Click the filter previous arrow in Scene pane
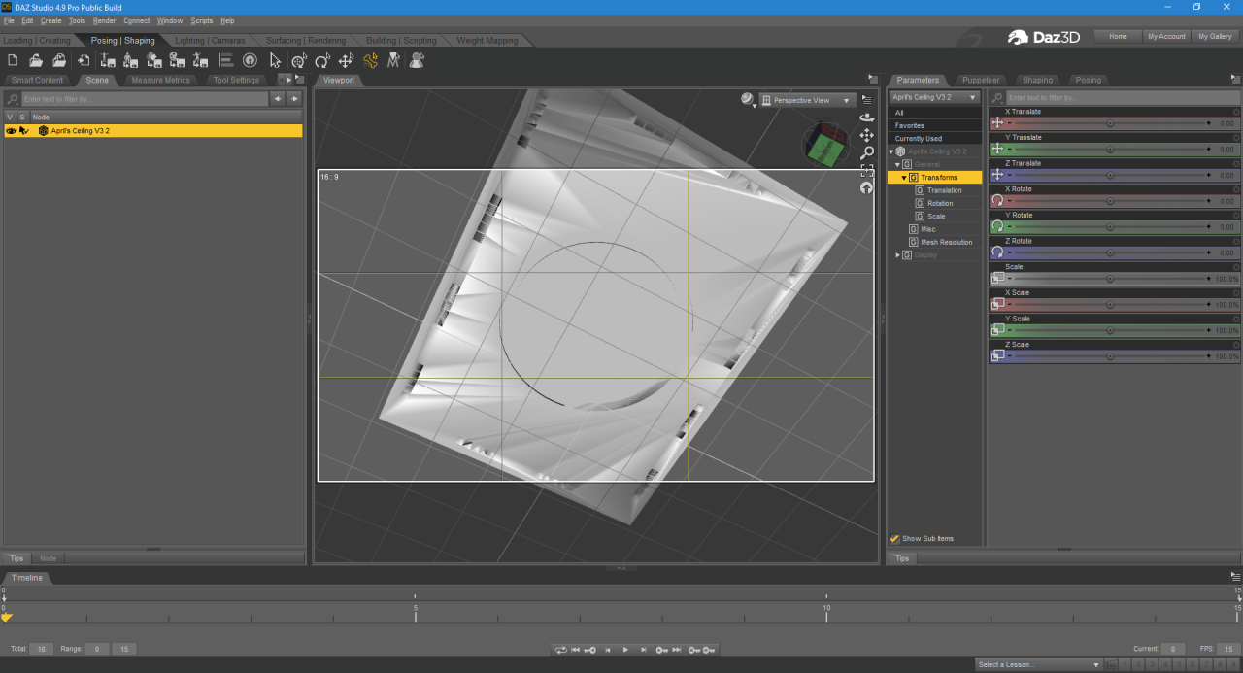Screen dimensions: 1243x673 (x=278, y=99)
